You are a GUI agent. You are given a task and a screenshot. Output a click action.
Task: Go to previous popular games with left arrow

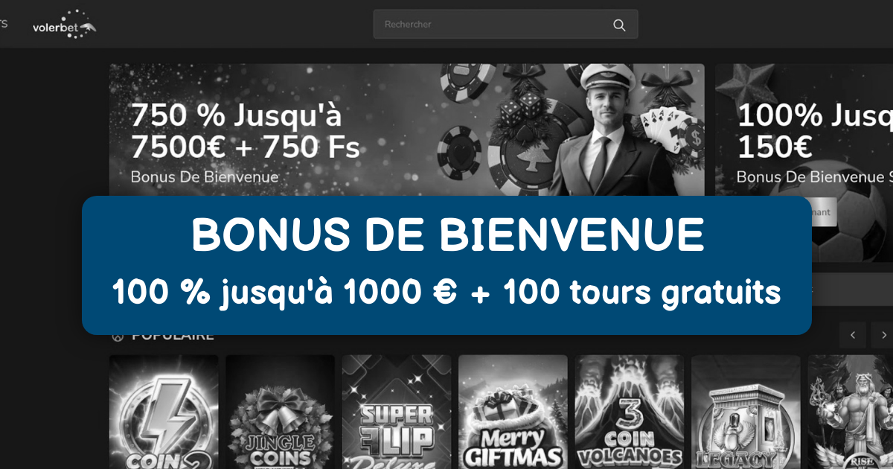tap(853, 335)
